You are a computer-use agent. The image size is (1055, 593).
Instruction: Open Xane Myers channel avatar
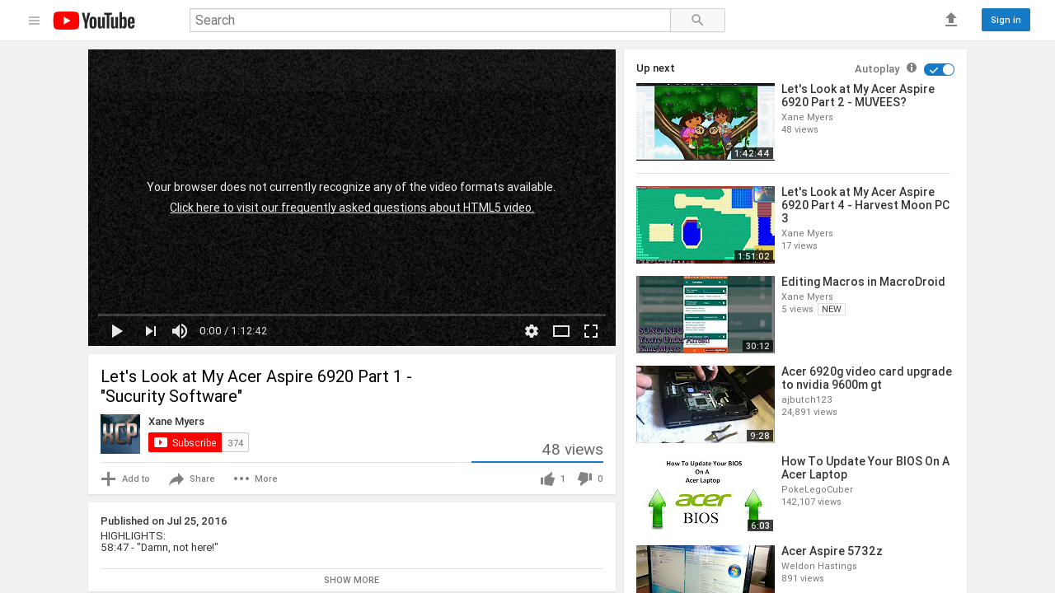click(x=120, y=434)
